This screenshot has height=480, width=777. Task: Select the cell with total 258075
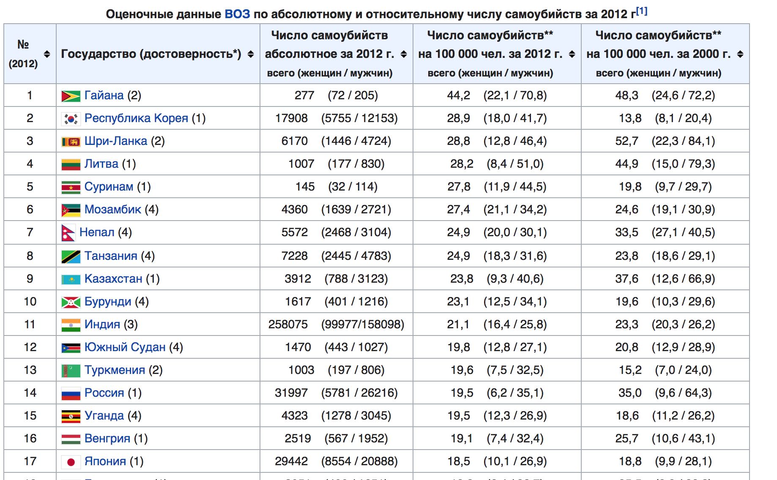[337, 325]
